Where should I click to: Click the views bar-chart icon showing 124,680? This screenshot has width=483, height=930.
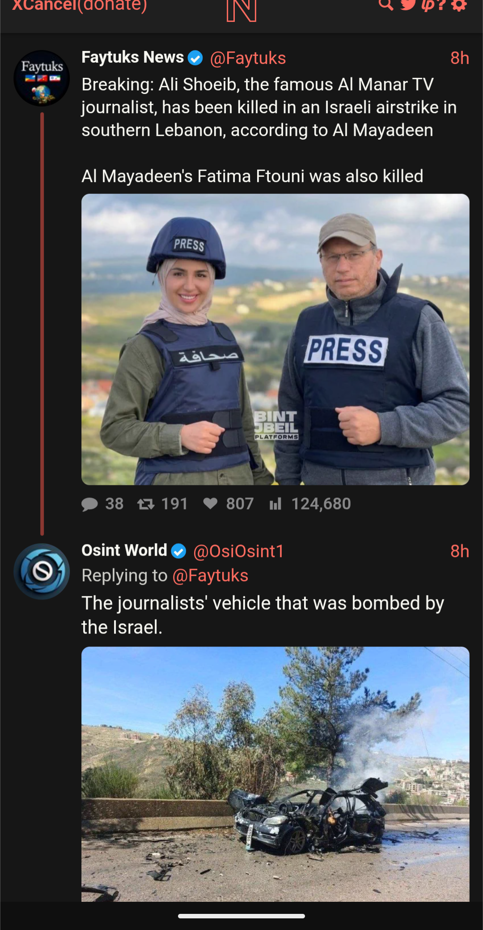tap(275, 504)
